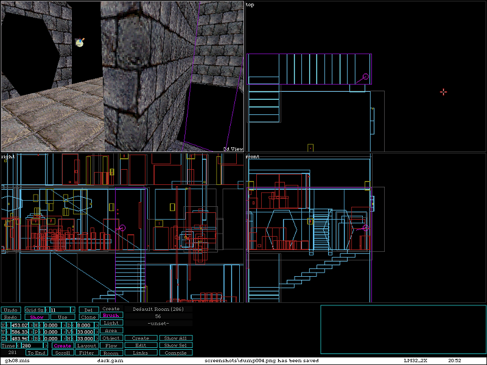Delete the brush with Del button

point(88,310)
